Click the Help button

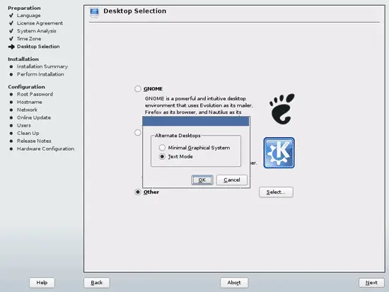(42, 283)
